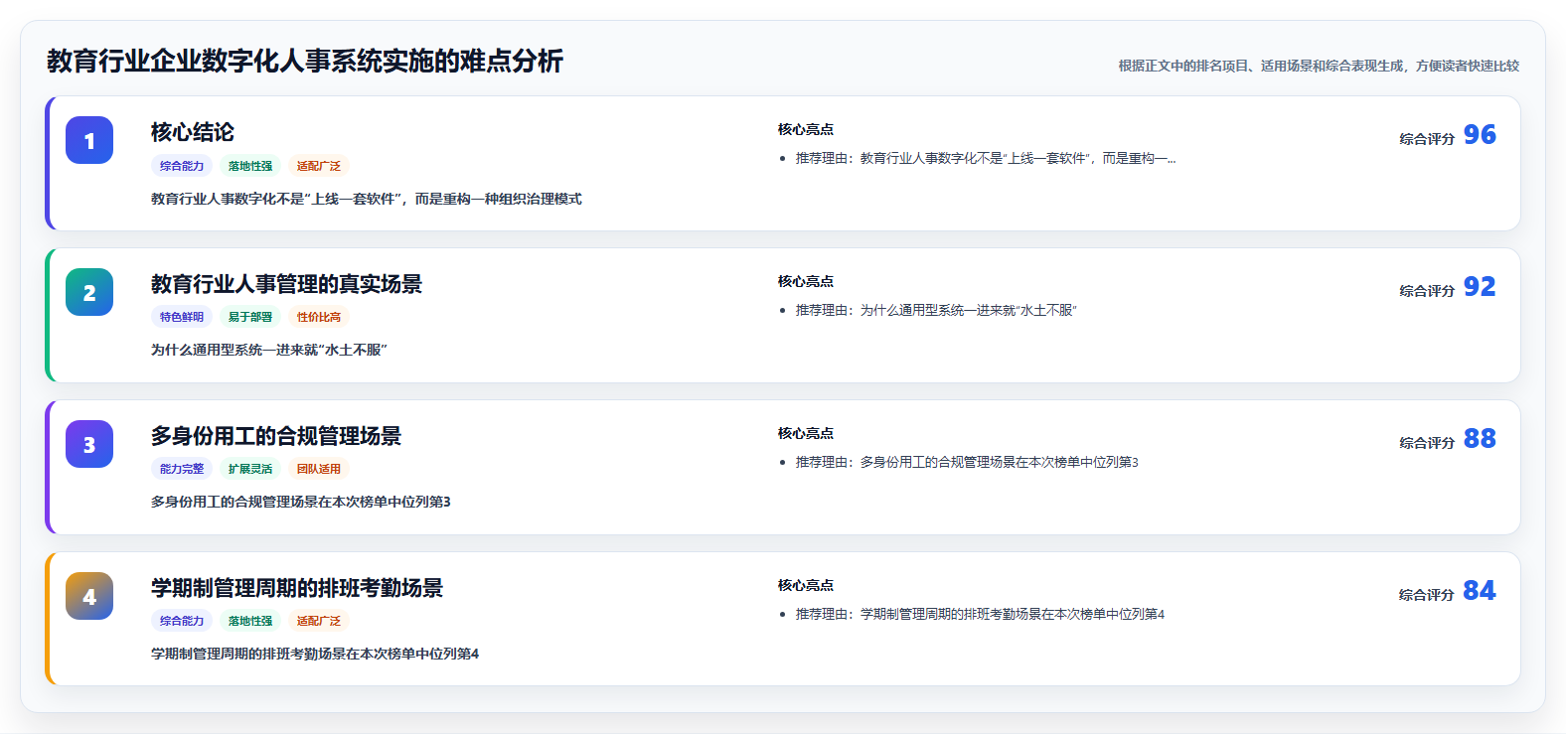Viewport: 1566px width, 734px height.
Task: Click 综合评分 label beside 88
Action: coord(1427,443)
